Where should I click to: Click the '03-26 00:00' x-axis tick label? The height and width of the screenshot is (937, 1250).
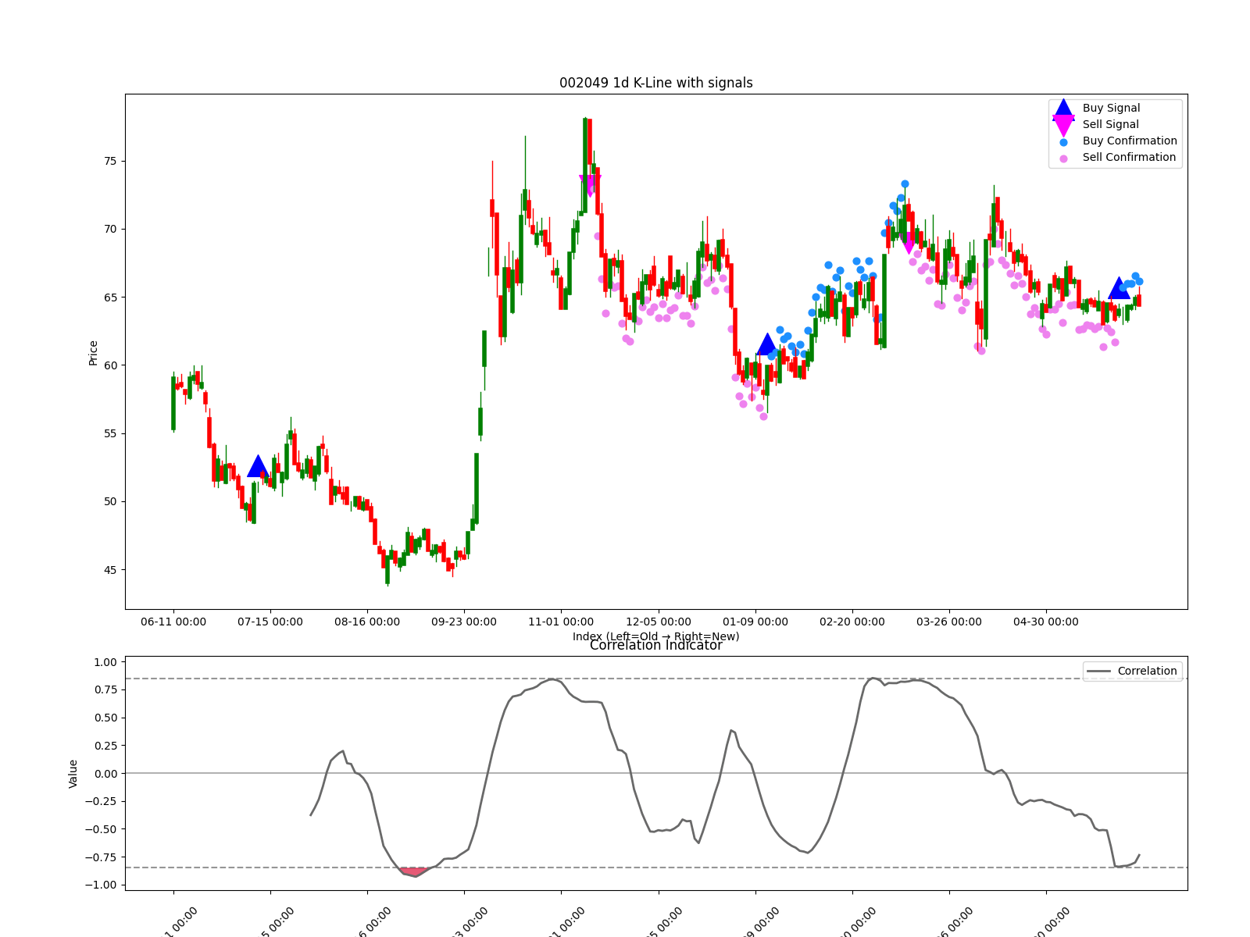pyautogui.click(x=949, y=622)
